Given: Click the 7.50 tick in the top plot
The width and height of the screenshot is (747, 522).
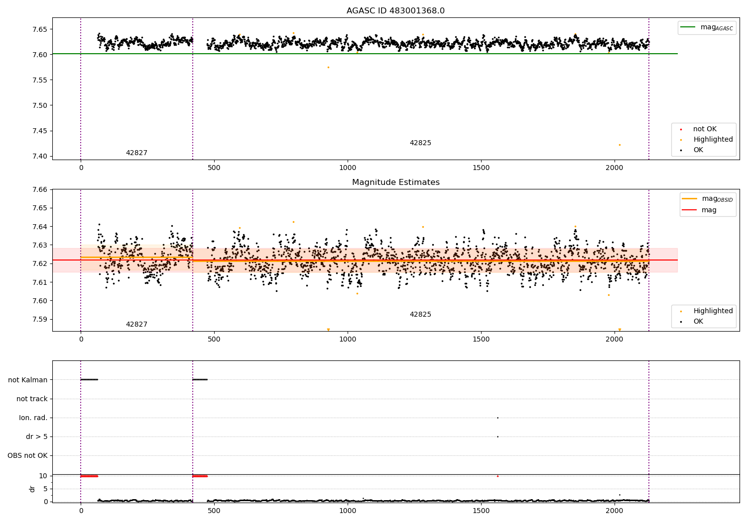Looking at the screenshot, I should coord(39,105).
